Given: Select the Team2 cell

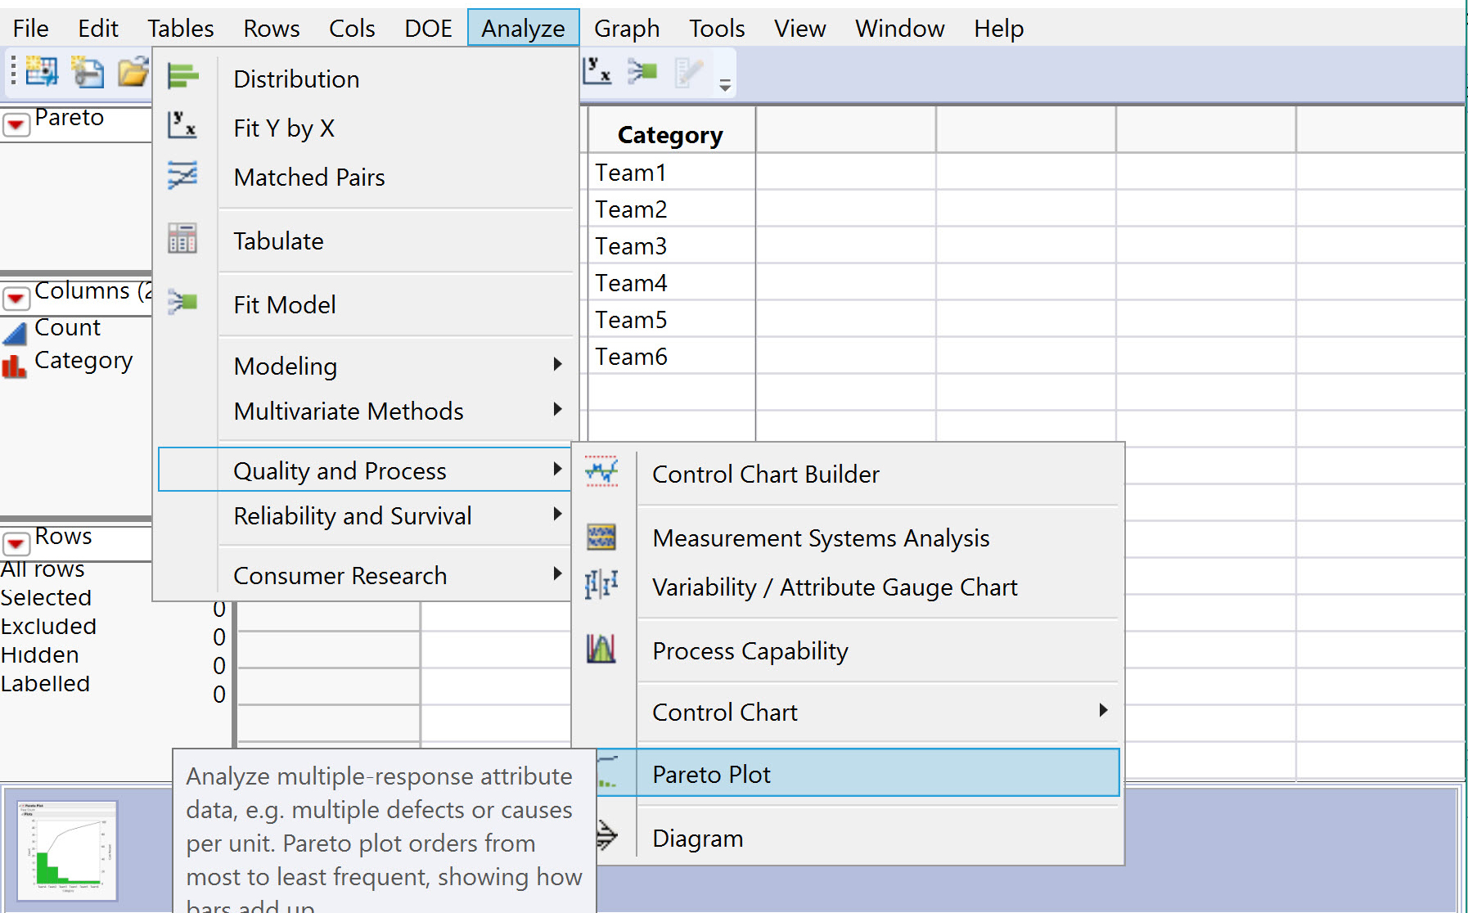Looking at the screenshot, I should (x=671, y=209).
